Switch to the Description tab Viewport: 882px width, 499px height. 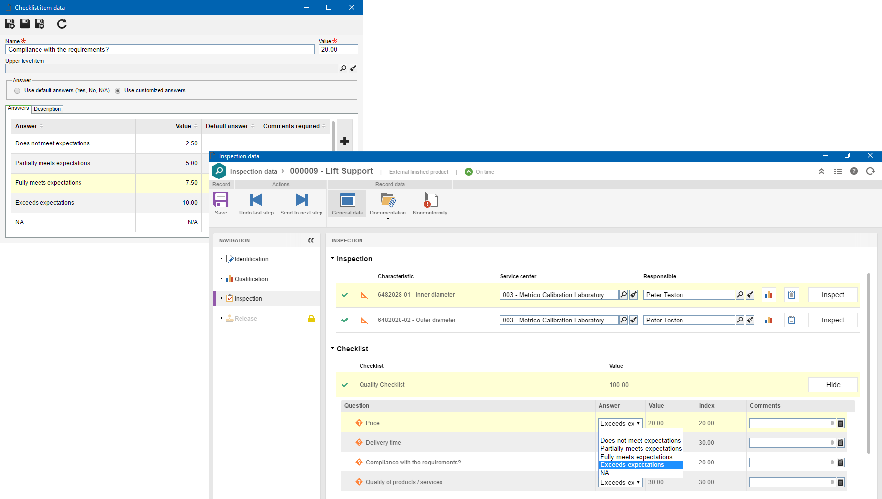[x=47, y=109]
